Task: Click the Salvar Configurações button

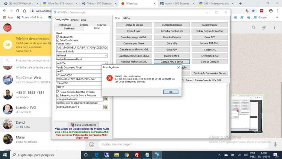Action: (83, 125)
